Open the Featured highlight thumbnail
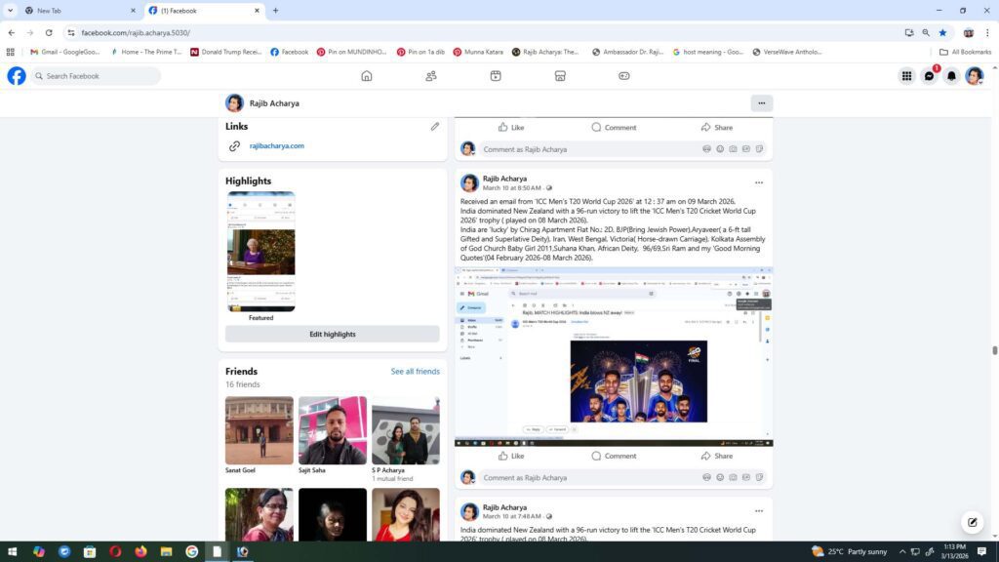 click(x=260, y=252)
